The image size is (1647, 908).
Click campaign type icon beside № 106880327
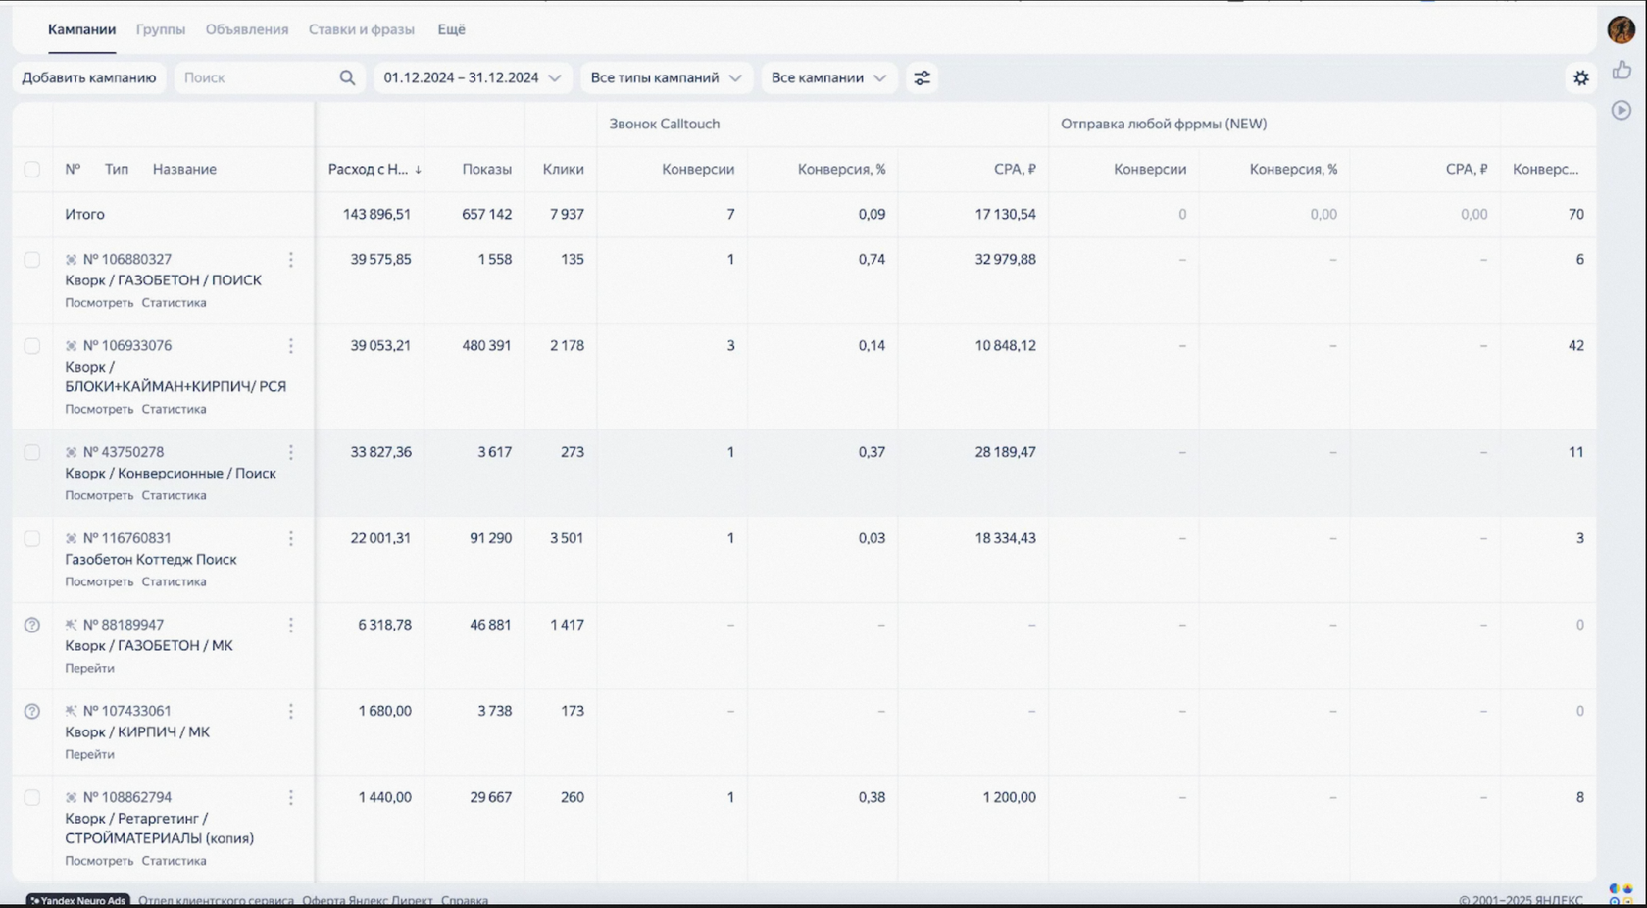[71, 260]
